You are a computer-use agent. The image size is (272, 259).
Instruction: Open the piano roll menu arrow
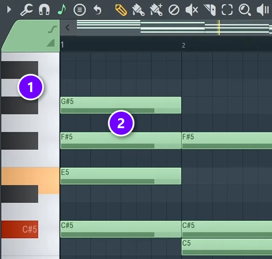click(9, 10)
